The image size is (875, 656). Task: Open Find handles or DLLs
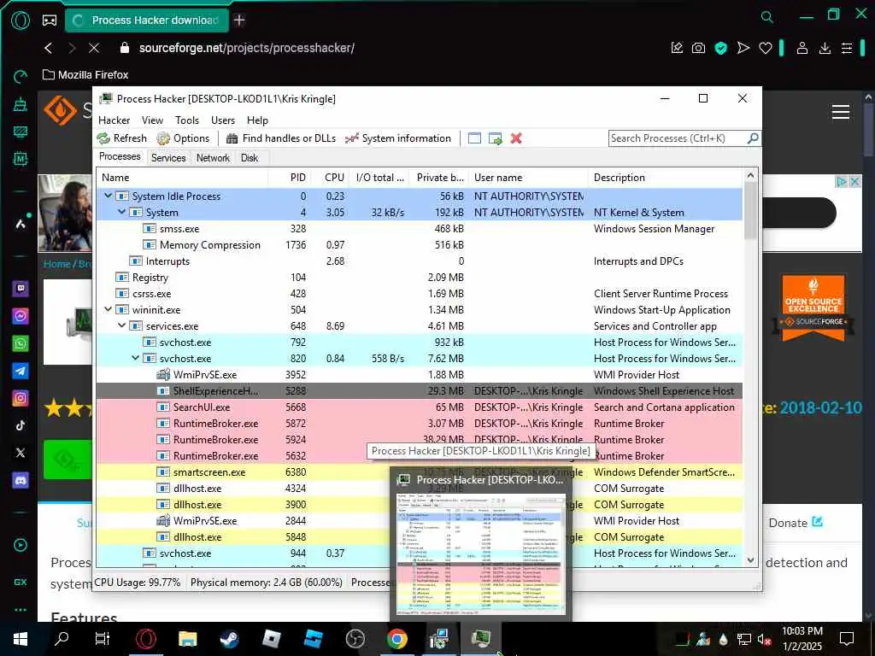point(280,138)
